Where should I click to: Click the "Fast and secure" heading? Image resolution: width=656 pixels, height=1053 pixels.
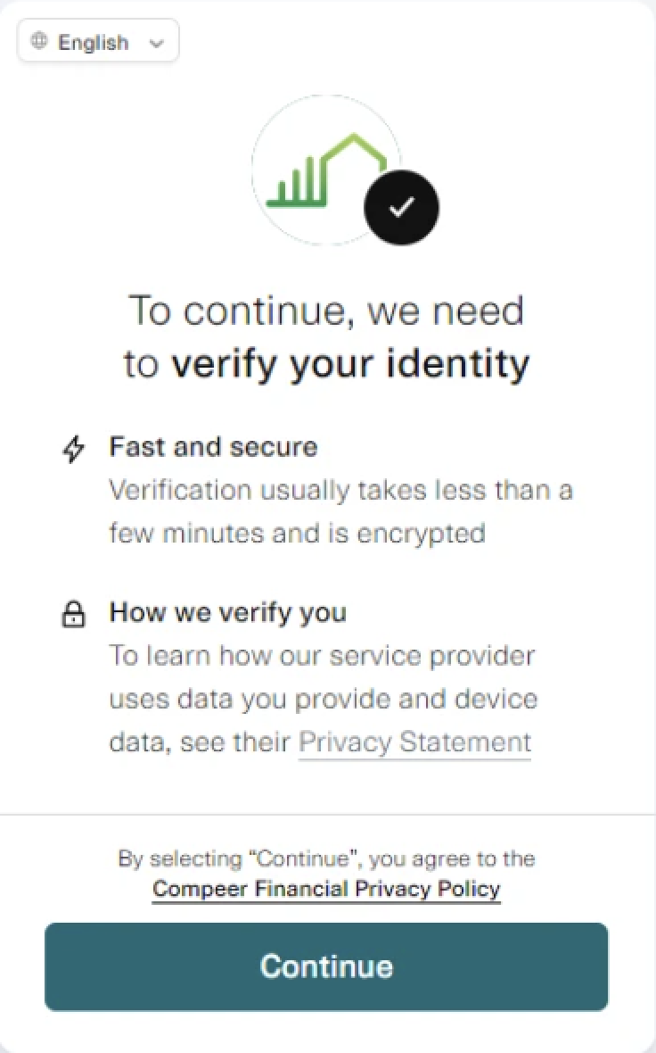tap(213, 446)
